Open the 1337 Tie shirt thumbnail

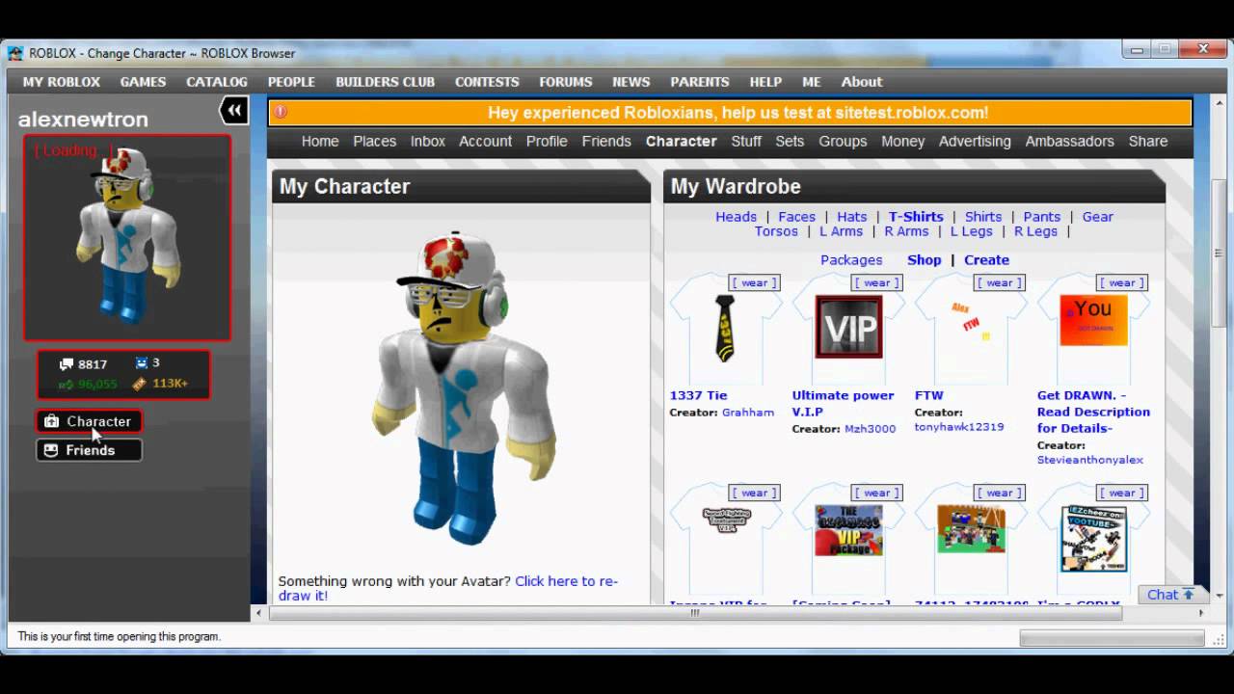[x=724, y=329]
